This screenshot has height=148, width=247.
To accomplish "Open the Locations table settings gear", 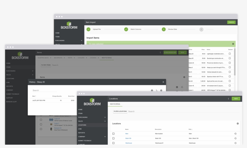I will pos(238,124).
